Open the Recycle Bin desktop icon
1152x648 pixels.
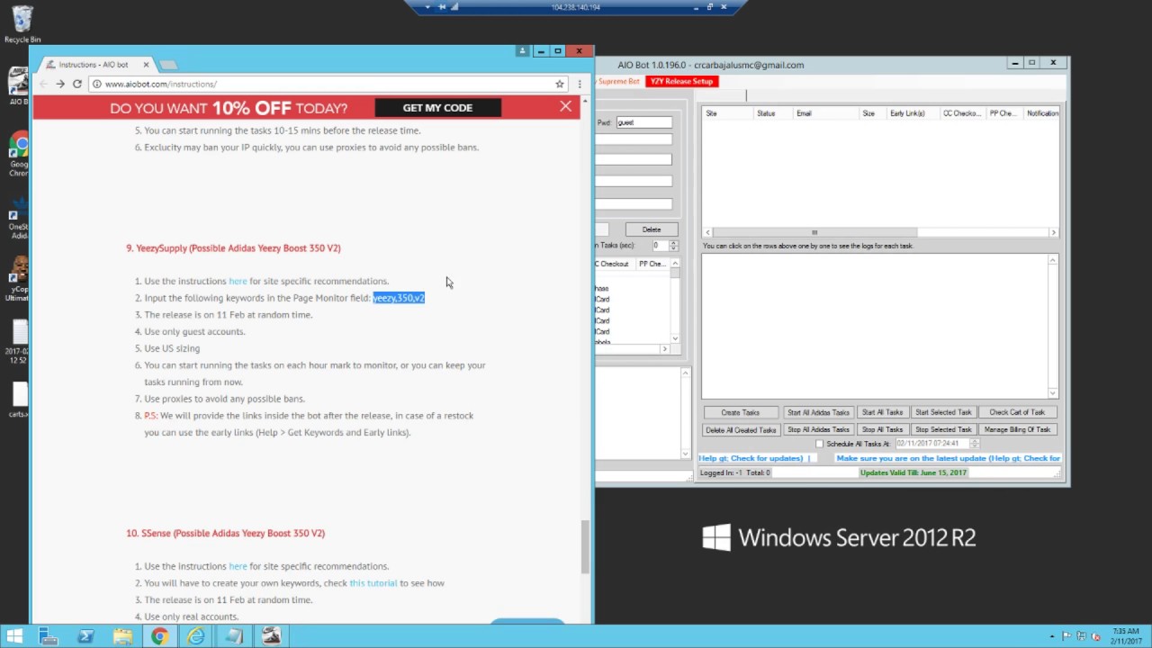[22, 24]
